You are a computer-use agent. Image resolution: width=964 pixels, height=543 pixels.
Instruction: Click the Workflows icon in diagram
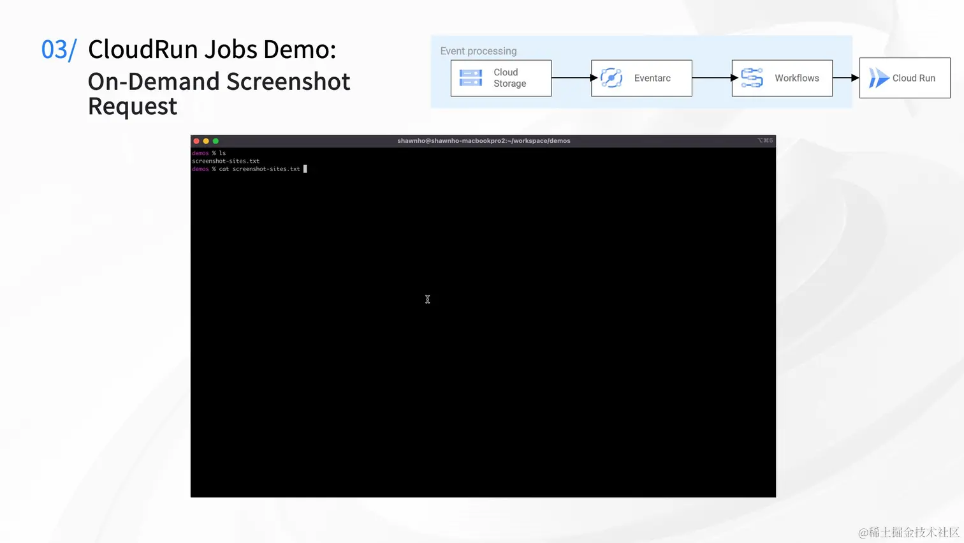click(752, 78)
